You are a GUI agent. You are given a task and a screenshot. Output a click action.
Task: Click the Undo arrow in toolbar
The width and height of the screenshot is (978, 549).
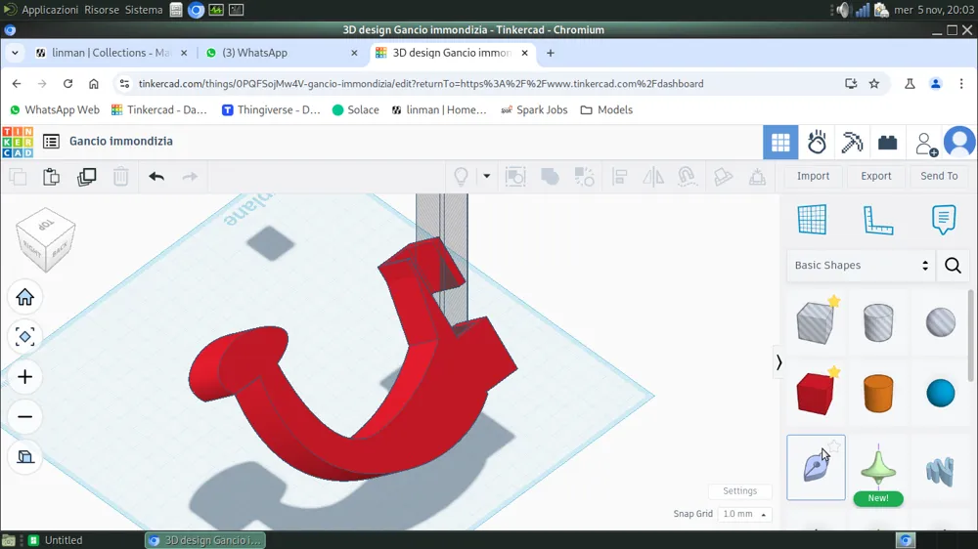click(x=156, y=177)
